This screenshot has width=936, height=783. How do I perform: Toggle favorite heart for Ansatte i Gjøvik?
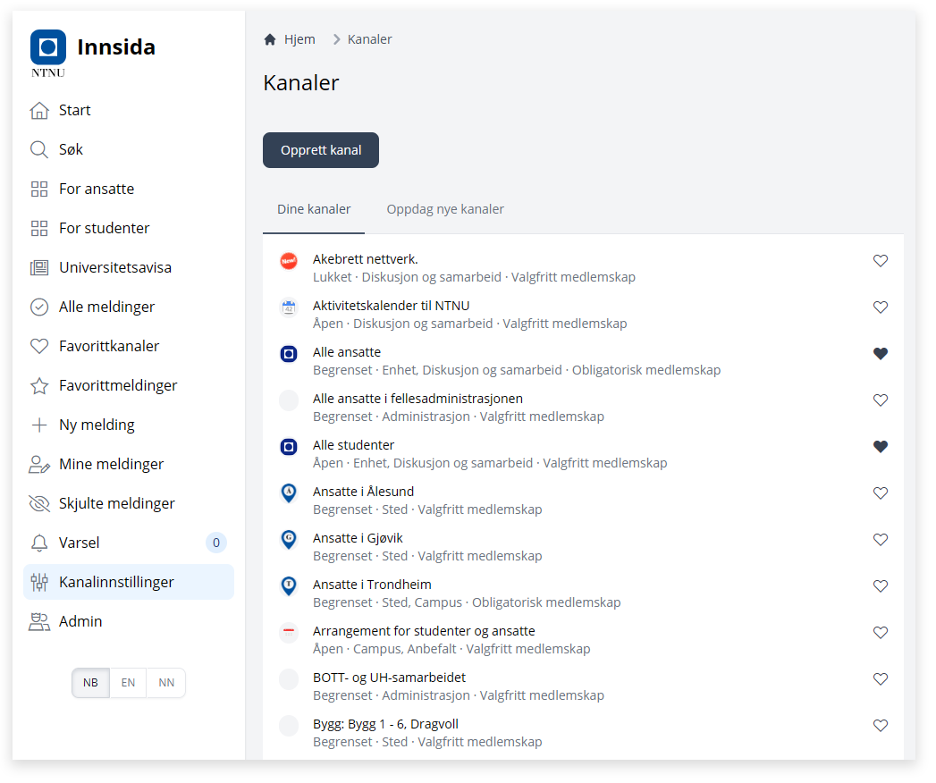tap(881, 540)
